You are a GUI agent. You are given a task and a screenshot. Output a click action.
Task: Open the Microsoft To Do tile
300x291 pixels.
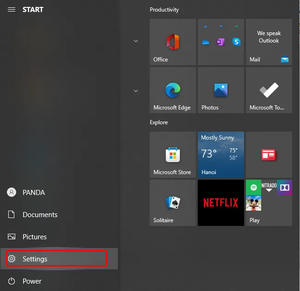pyautogui.click(x=269, y=90)
